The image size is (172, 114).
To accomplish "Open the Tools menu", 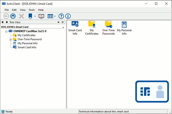I will (32, 10).
